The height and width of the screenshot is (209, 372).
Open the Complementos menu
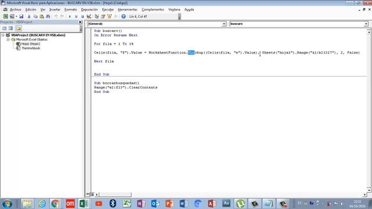tap(153, 9)
